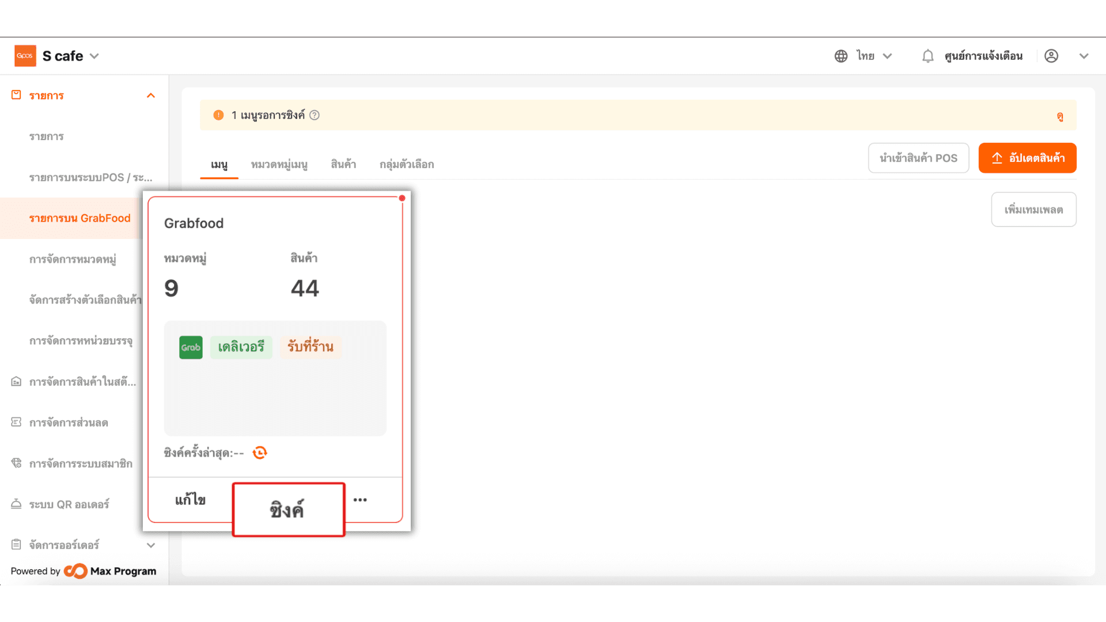The height and width of the screenshot is (622, 1106).
Task: Click ดู link in the sync banner
Action: point(1060,116)
